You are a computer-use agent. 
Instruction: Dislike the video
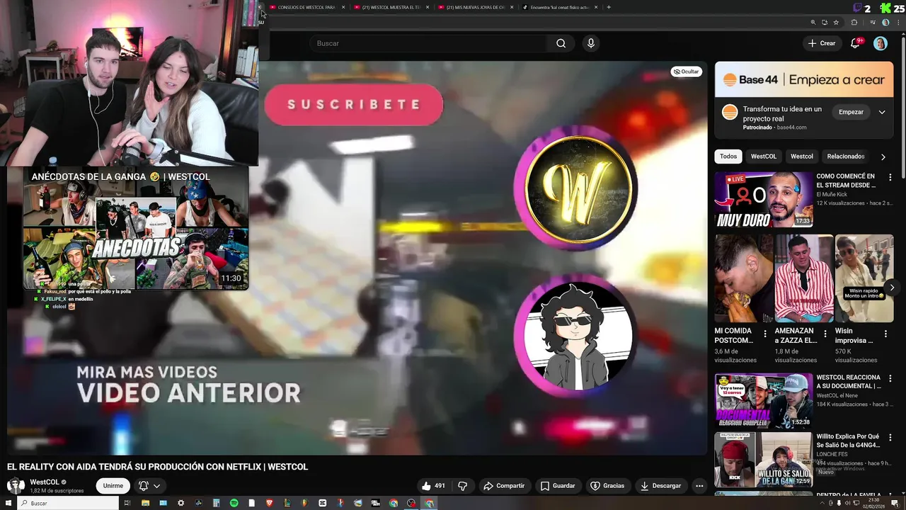tap(463, 486)
